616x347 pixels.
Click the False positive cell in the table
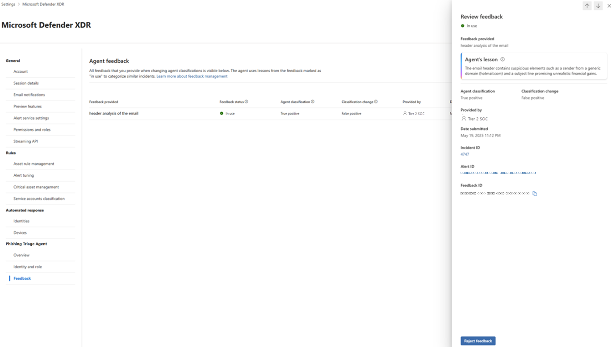[x=352, y=114]
